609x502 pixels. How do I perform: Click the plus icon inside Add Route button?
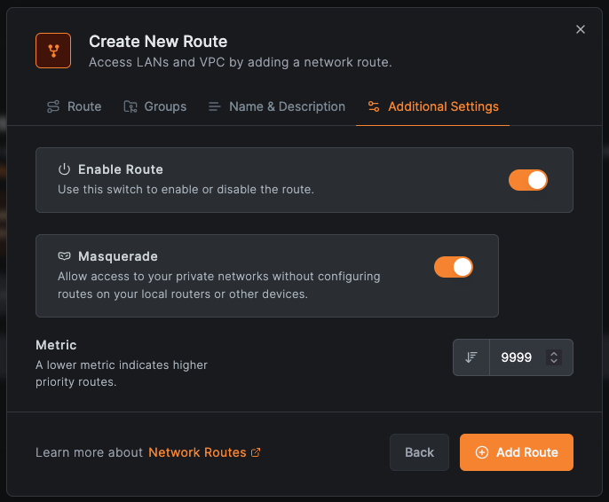point(482,452)
